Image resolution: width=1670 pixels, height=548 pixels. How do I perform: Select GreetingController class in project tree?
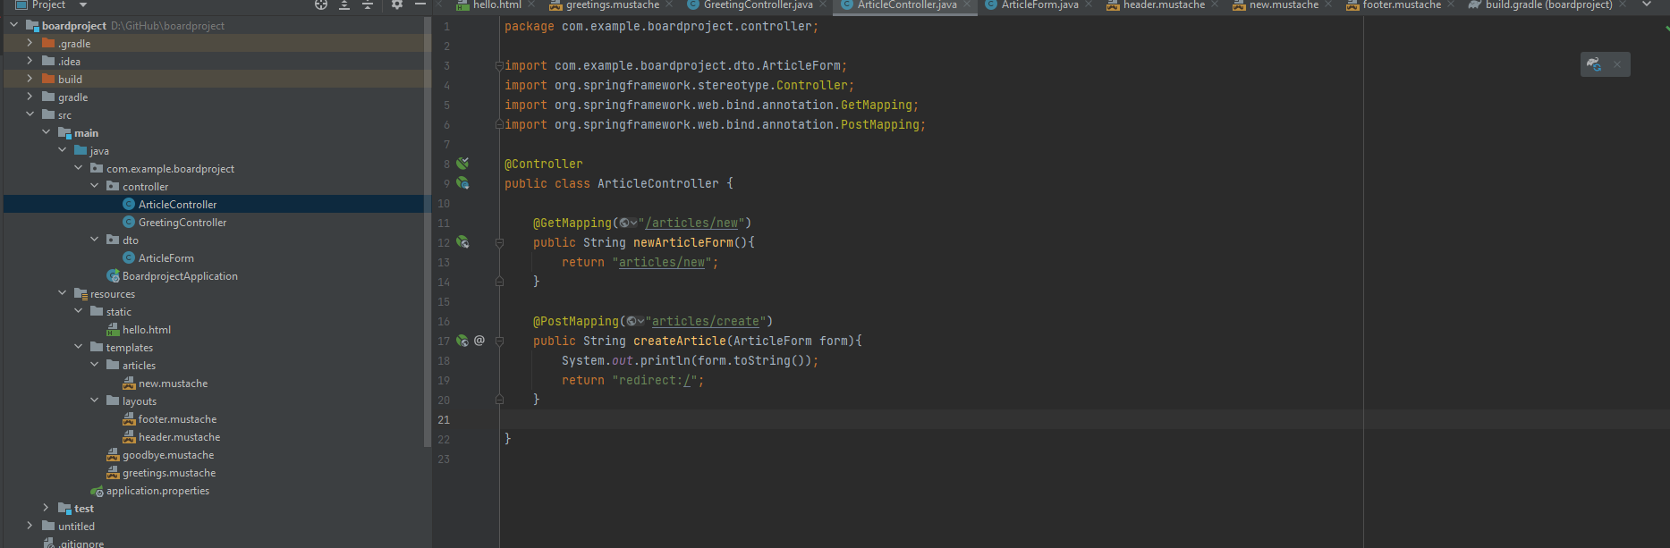tap(182, 223)
